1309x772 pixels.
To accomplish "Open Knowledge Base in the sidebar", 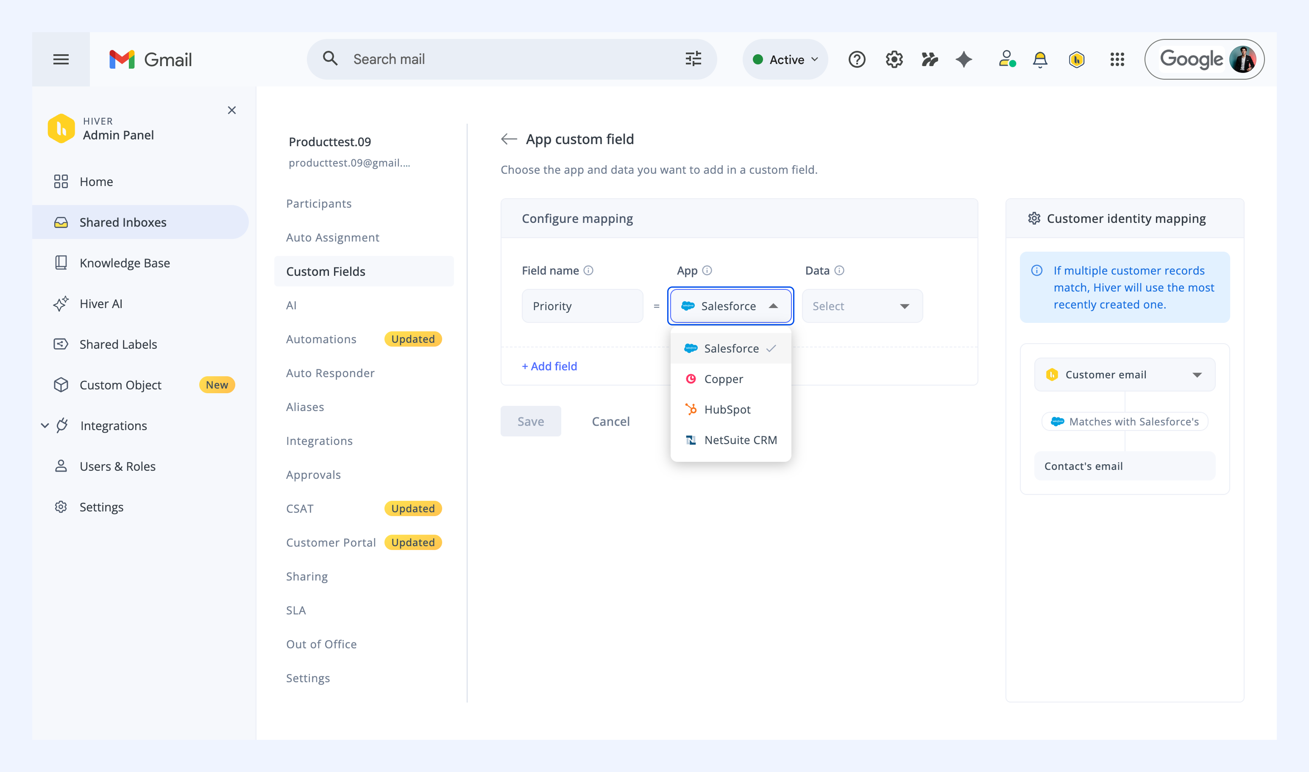I will (140, 263).
